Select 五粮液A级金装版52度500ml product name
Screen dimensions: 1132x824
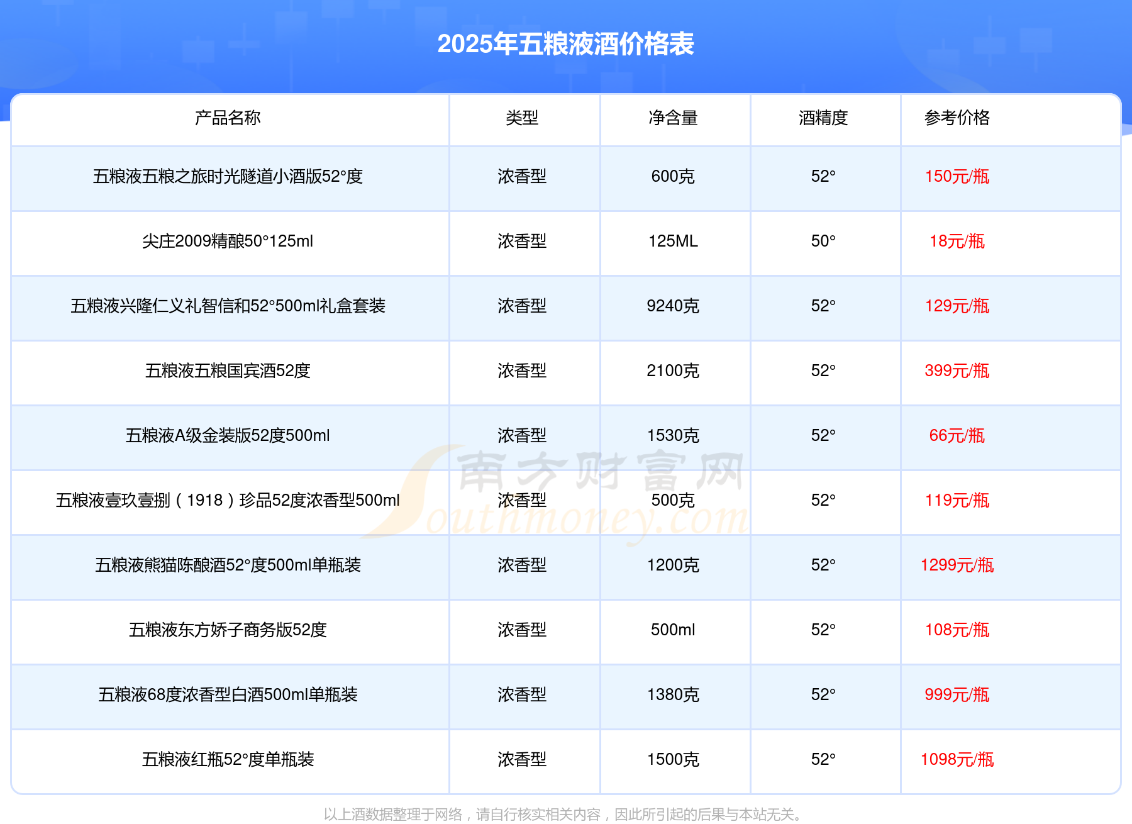click(x=228, y=435)
